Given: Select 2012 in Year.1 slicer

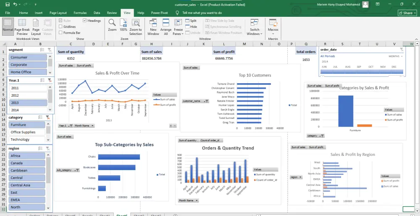Looking at the screenshot, I should click(x=28, y=95).
